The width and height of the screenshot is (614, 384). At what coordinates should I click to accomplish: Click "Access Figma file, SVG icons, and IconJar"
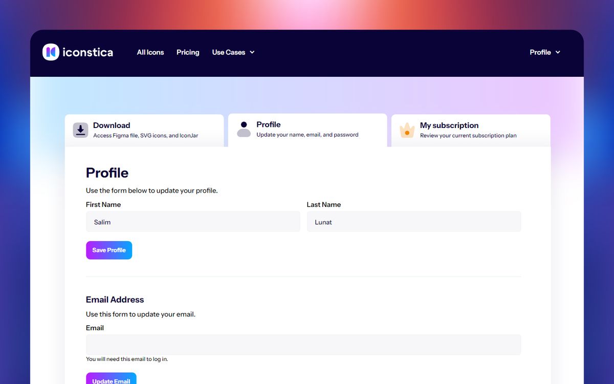pos(146,136)
